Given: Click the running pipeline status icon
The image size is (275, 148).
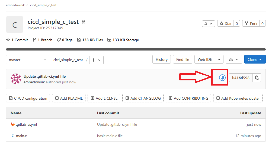Looking at the screenshot, I should (x=222, y=78).
